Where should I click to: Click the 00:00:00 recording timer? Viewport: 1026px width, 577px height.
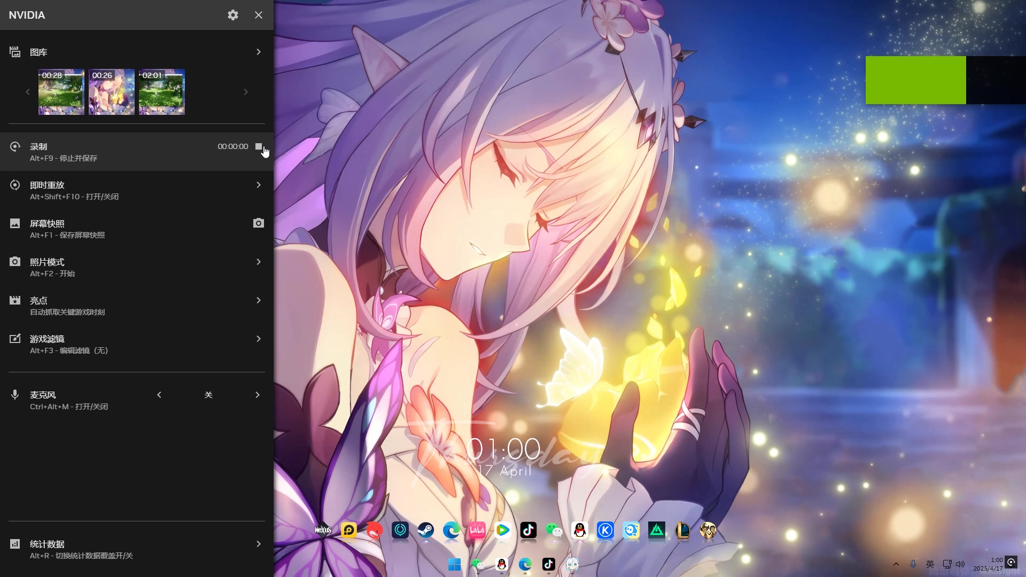(x=233, y=146)
